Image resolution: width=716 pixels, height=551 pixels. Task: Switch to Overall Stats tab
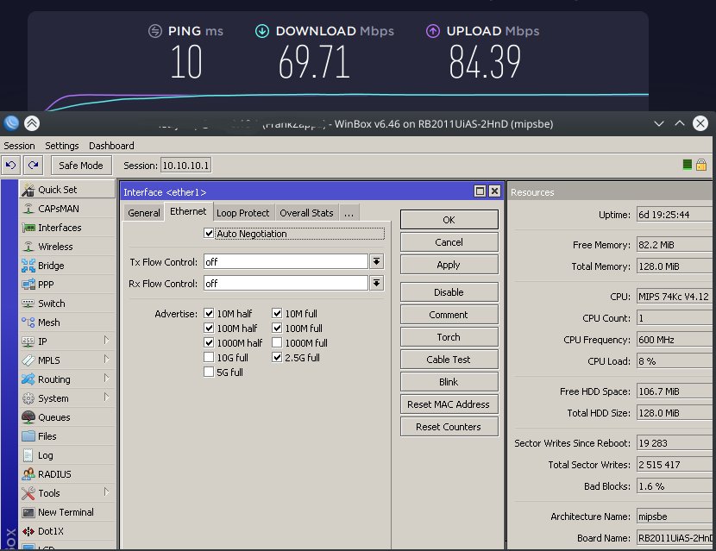tap(306, 213)
